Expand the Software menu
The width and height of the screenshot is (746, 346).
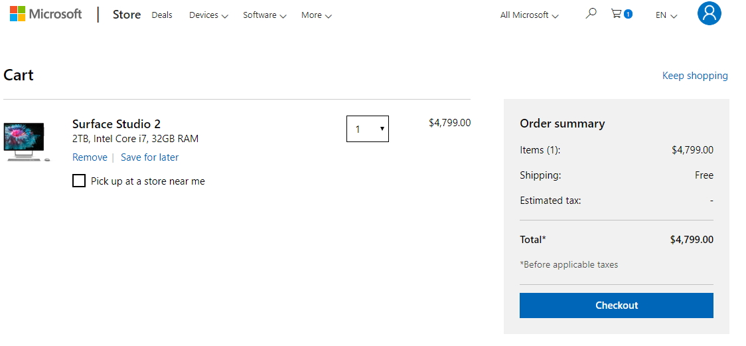click(x=265, y=15)
